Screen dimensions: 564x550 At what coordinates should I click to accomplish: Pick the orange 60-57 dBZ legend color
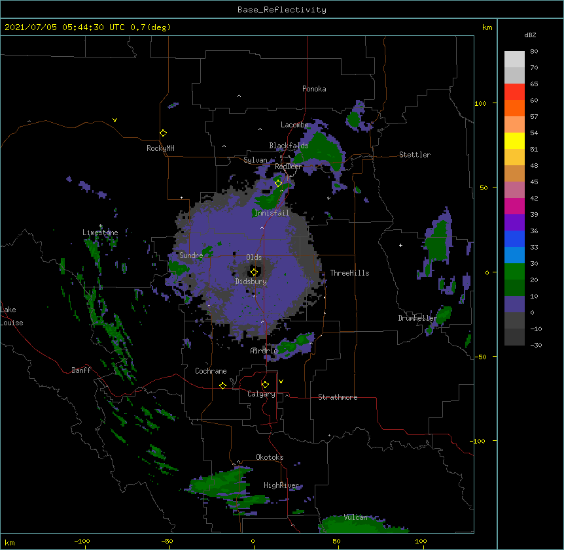[514, 108]
